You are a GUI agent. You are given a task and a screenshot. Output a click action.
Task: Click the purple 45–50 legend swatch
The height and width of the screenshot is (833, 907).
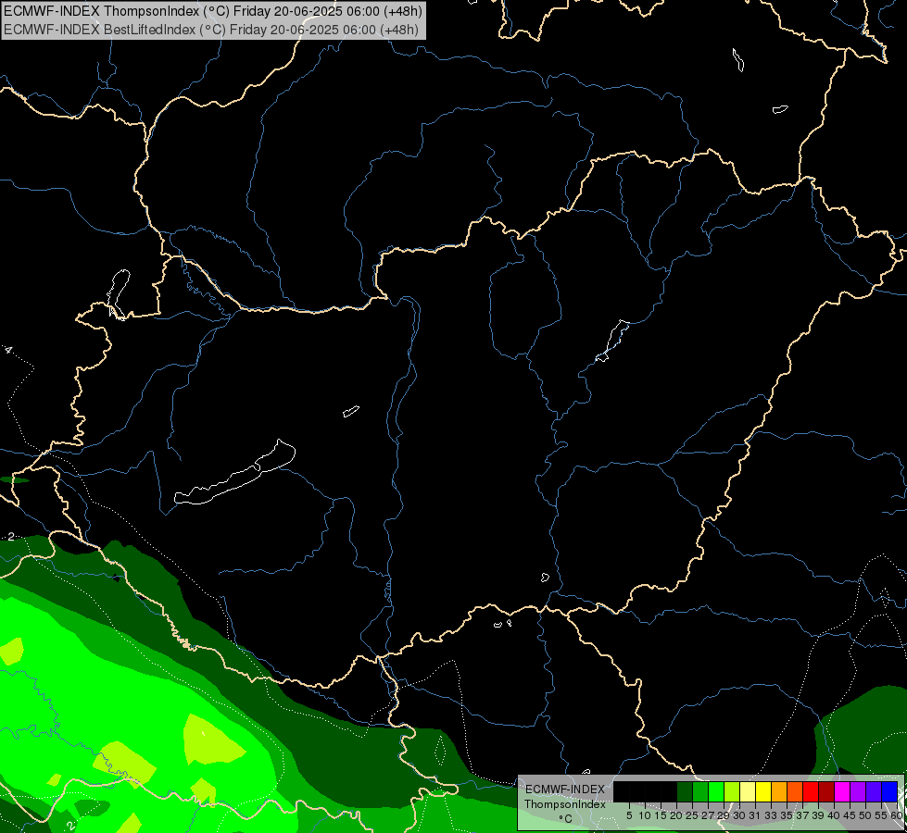(858, 791)
